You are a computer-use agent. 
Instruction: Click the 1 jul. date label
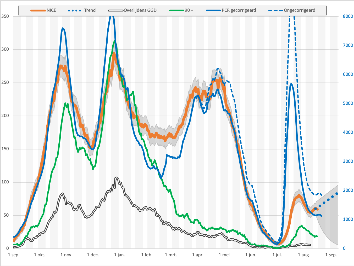(x=277, y=255)
